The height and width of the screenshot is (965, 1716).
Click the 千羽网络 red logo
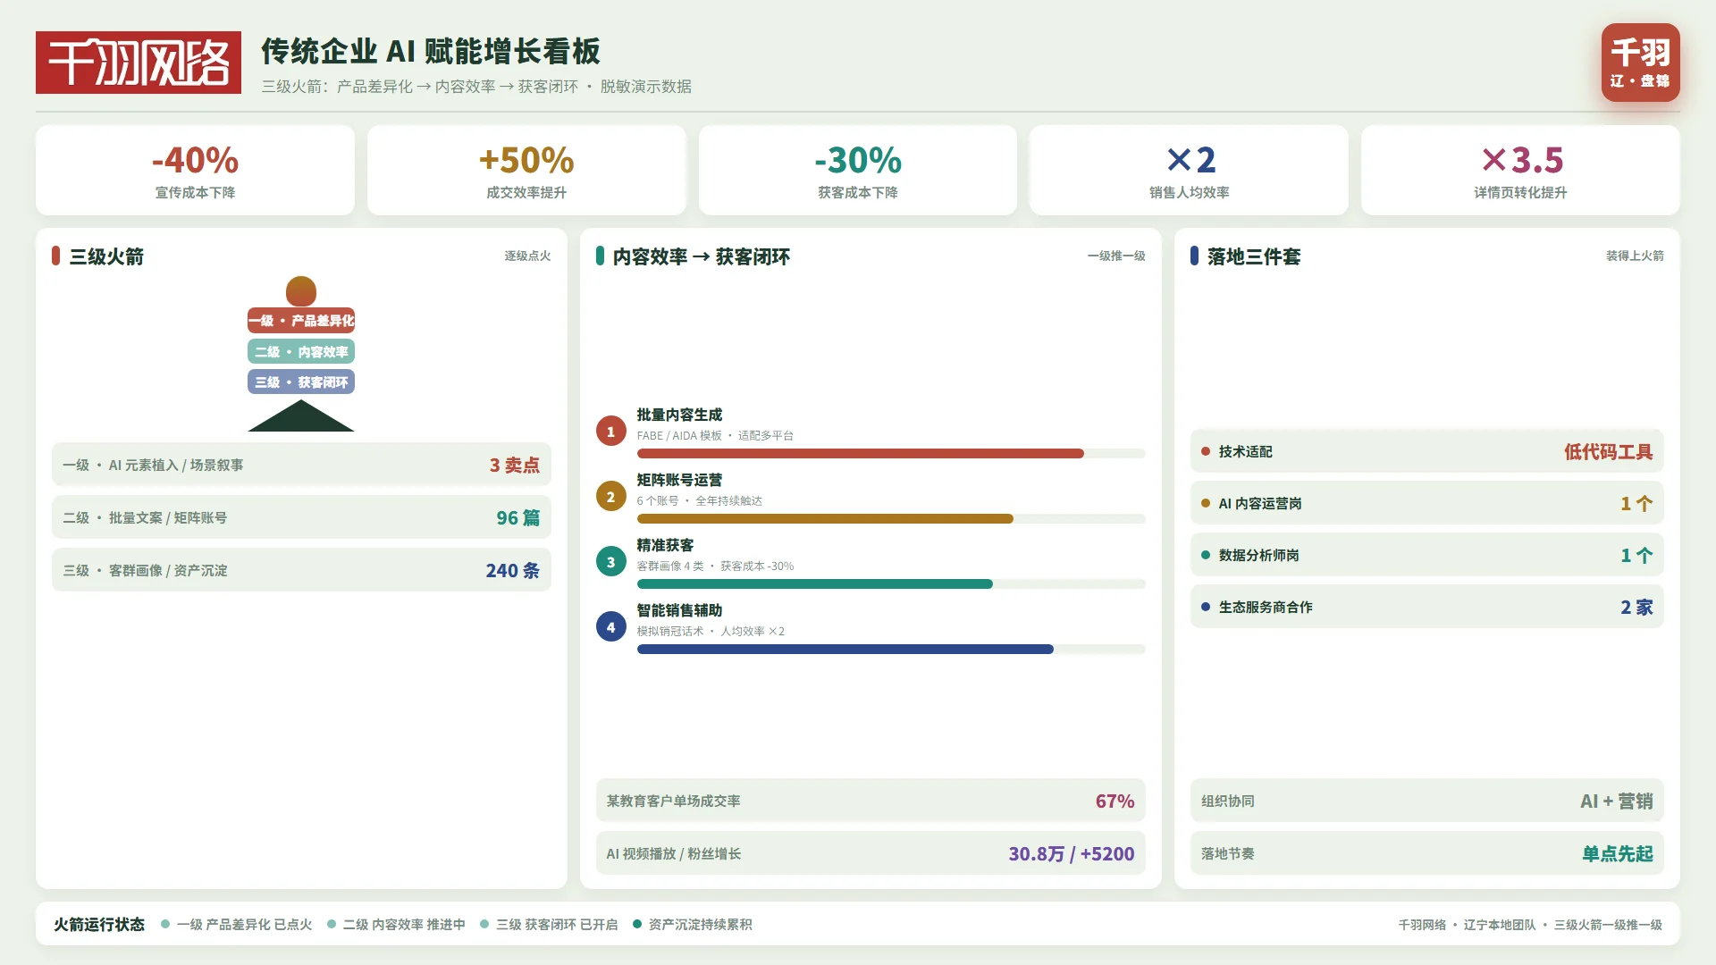click(x=139, y=63)
